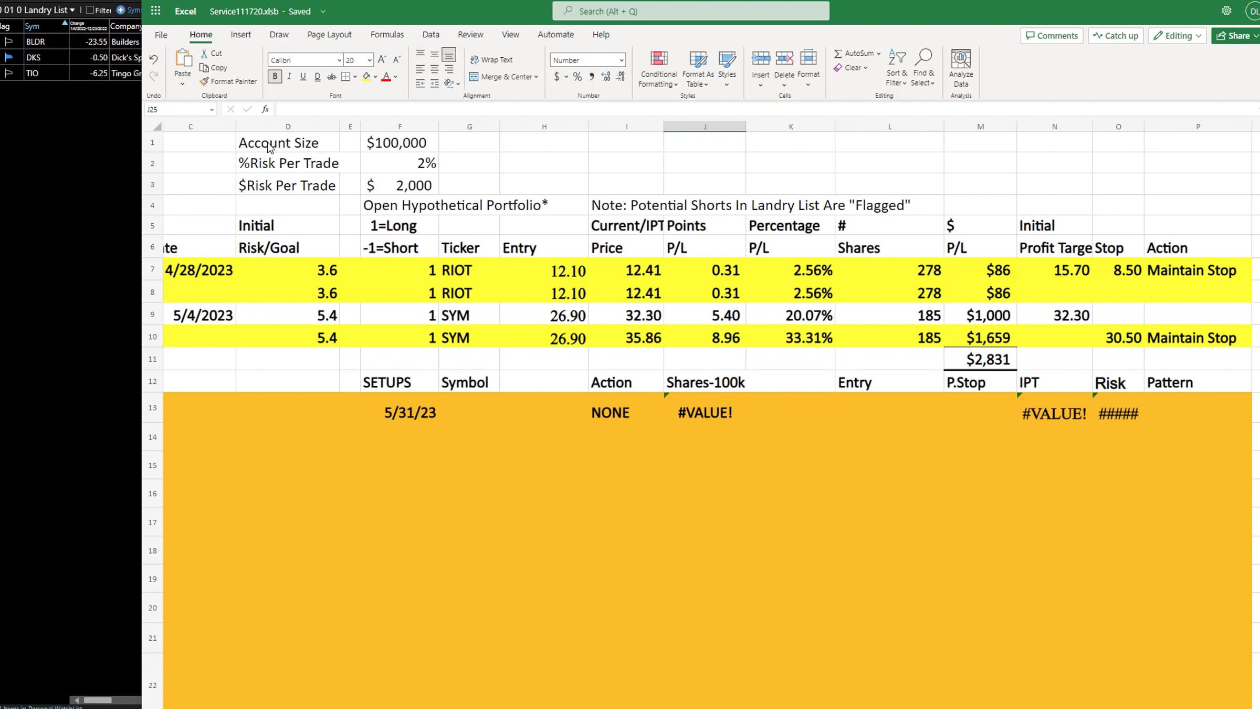Open settings using the gear icon
Image resolution: width=1260 pixels, height=709 pixels.
coord(1226,11)
